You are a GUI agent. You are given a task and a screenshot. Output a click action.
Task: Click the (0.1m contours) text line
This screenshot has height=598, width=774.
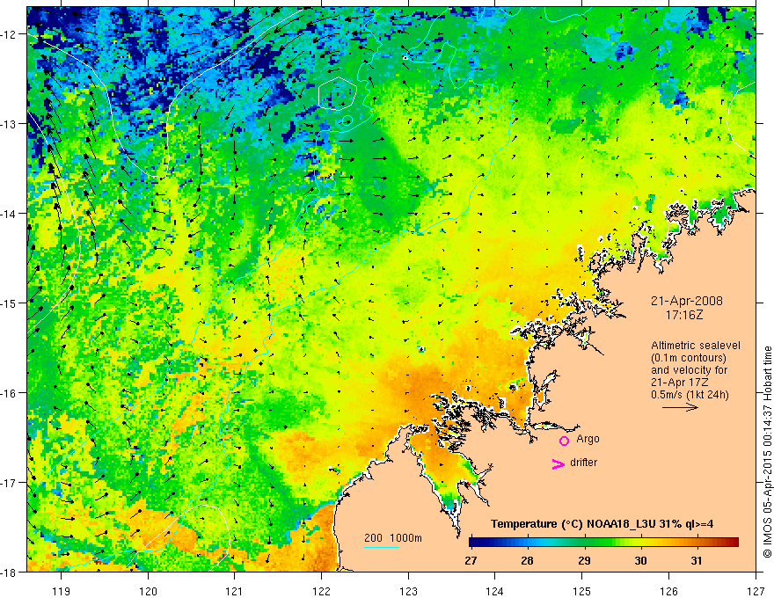(x=689, y=358)
